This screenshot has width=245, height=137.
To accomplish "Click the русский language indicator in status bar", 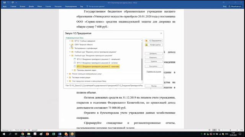I will coord(34,130).
